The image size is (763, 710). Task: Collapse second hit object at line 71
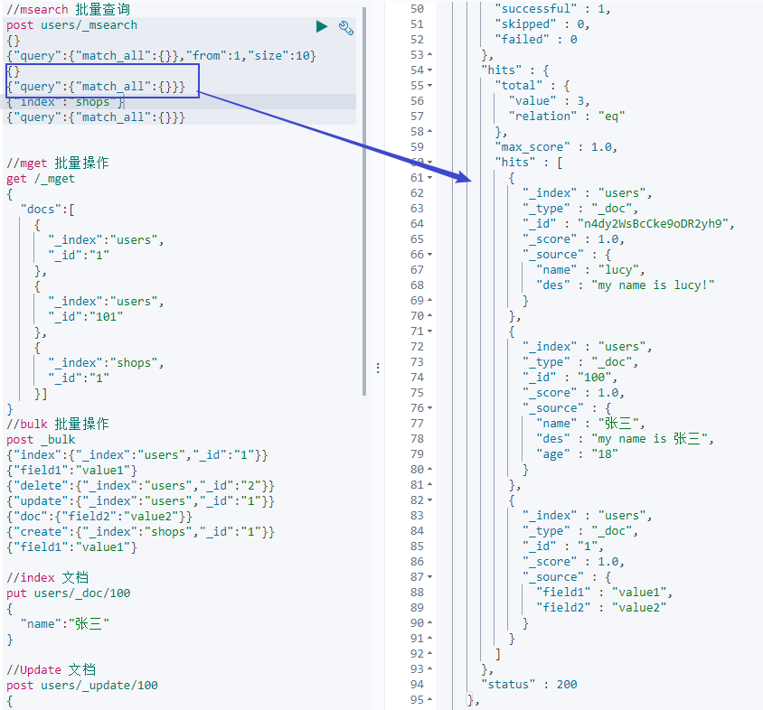pos(429,332)
